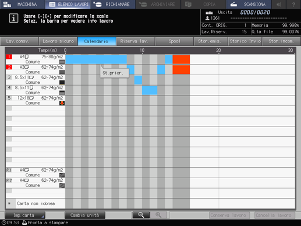This screenshot has height=226, width=301.
Task: Select the long blue job bar on tray 1
Action: pyautogui.click(x=96, y=59)
